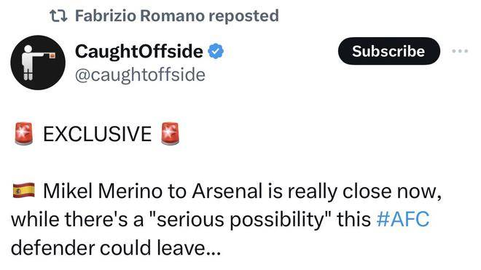Click the word Arsenal in the tweet
This screenshot has width=481, height=270.
(x=227, y=191)
